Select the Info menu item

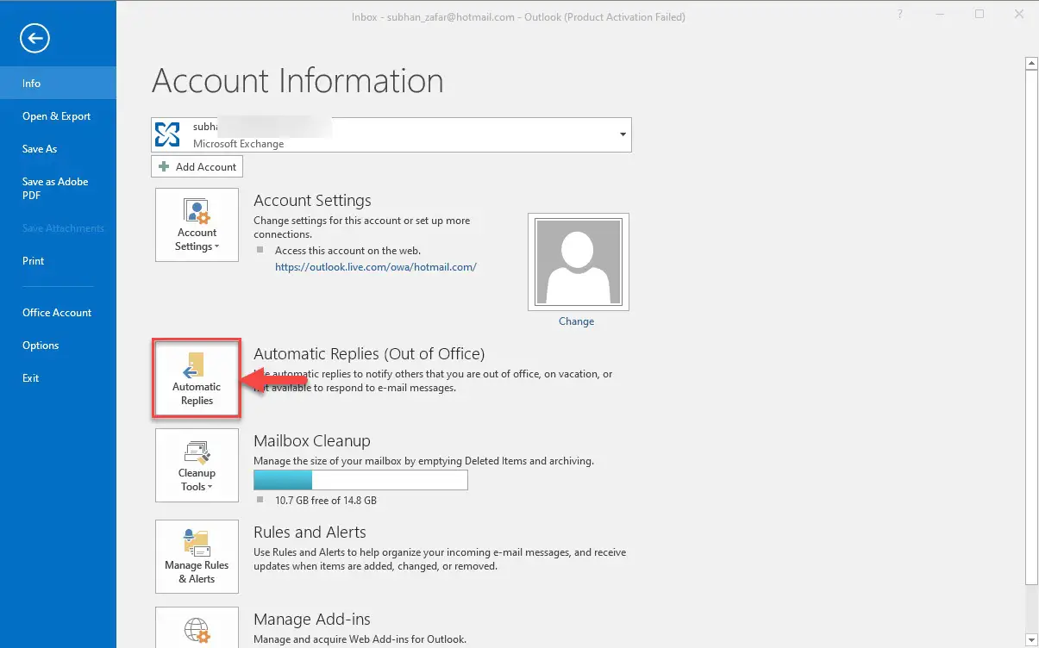(58, 84)
